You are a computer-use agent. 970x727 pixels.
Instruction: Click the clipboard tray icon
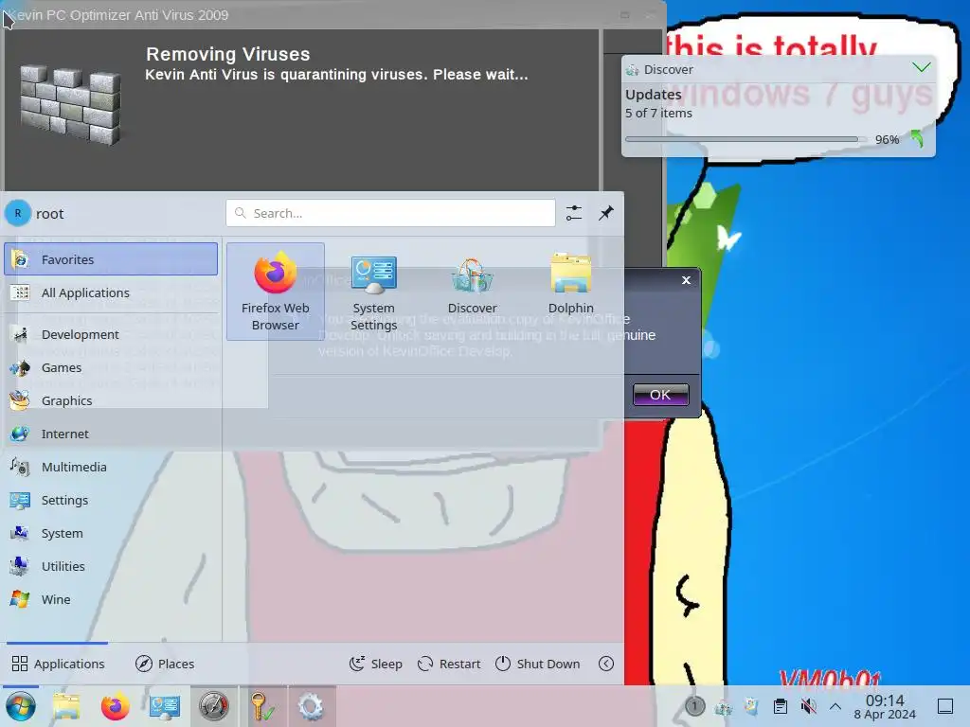[x=781, y=706]
